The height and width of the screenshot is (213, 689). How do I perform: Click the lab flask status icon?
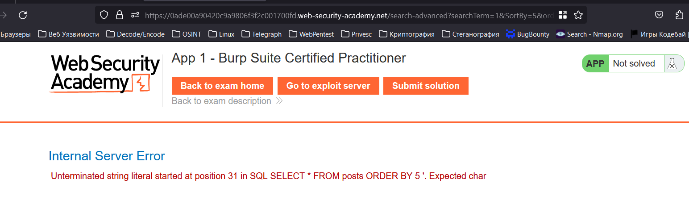pyautogui.click(x=671, y=64)
